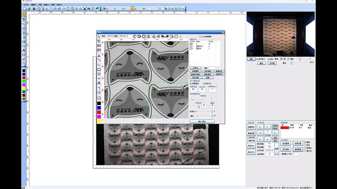Click the 保存模板 button
Screen dimensions: 337x189
pyautogui.click(x=207, y=71)
